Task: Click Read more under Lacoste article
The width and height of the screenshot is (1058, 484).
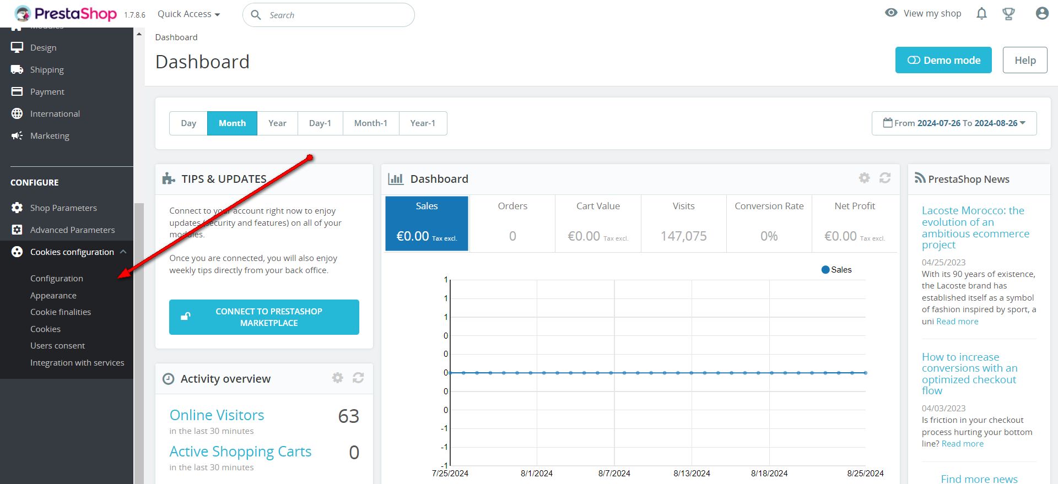Action: tap(957, 322)
